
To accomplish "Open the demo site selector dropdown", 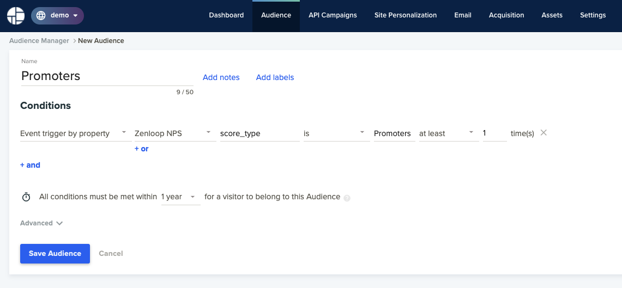I will 58,15.
